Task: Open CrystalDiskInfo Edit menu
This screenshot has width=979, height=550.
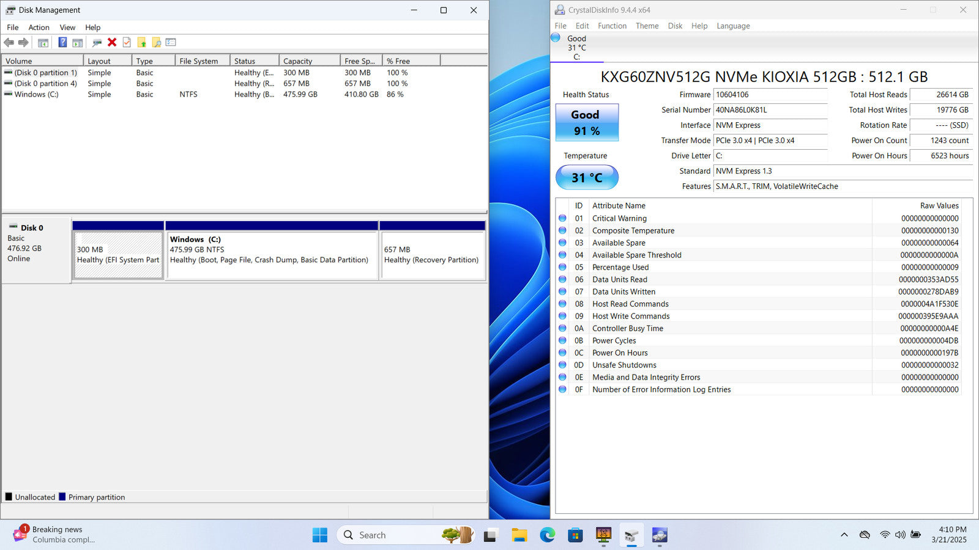Action: pyautogui.click(x=582, y=26)
